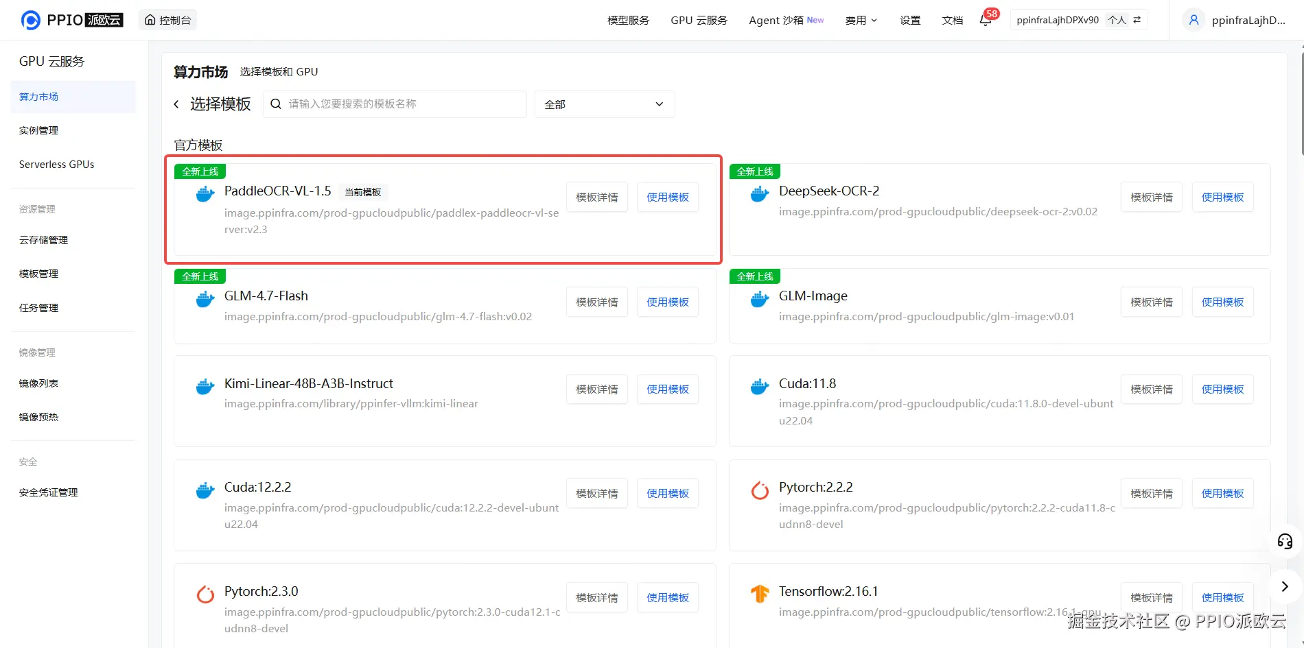The width and height of the screenshot is (1304, 648).
Task: Use the Tensorflow:2.16.1 template
Action: (x=1222, y=598)
